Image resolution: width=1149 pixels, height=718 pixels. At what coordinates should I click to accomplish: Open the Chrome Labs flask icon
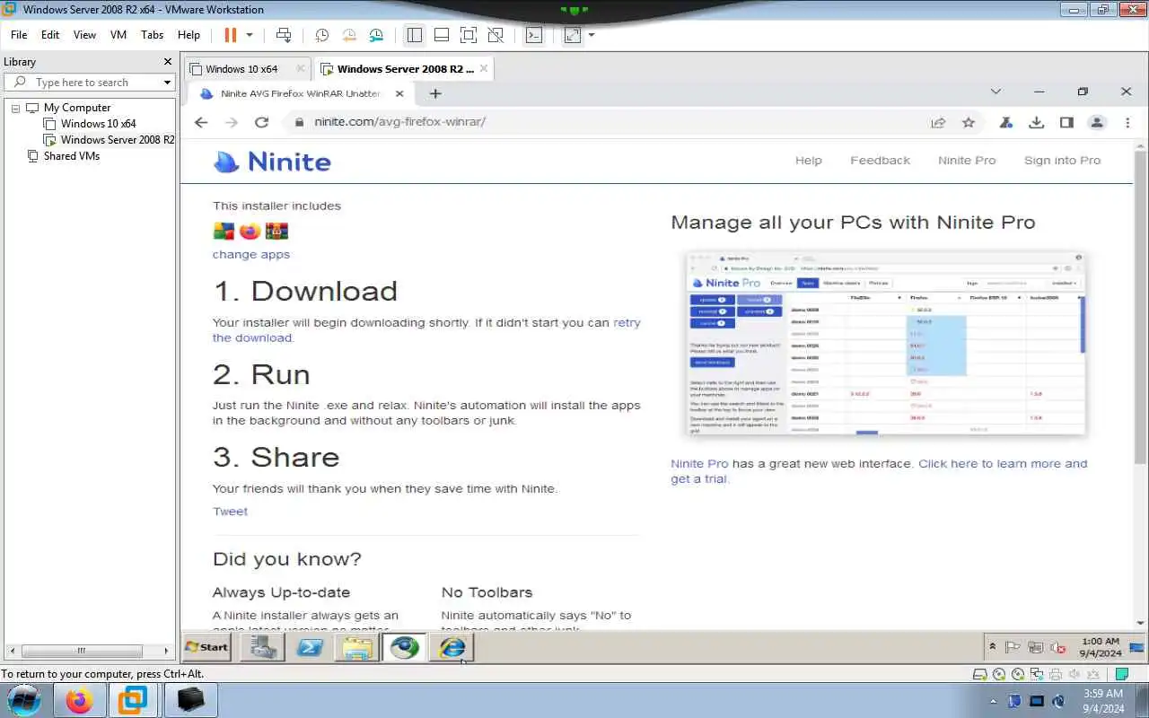point(1006,122)
